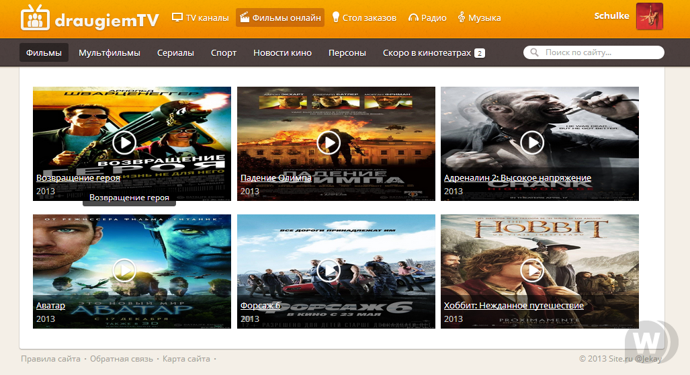Go to Стол заказов page
690x375 pixels.
(363, 18)
